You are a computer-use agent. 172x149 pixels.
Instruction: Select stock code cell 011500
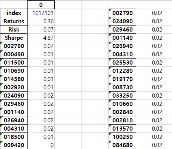tap(14, 62)
